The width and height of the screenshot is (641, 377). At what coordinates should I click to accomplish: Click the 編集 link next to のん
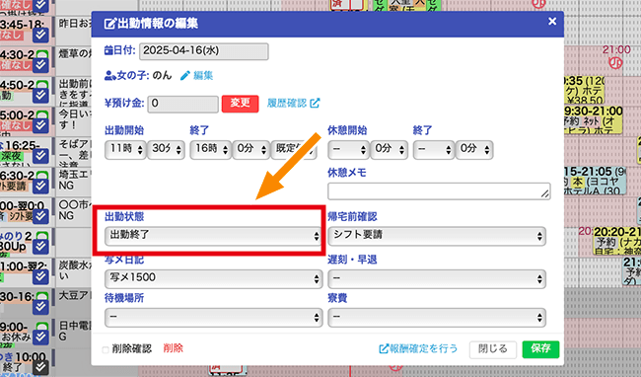point(197,76)
